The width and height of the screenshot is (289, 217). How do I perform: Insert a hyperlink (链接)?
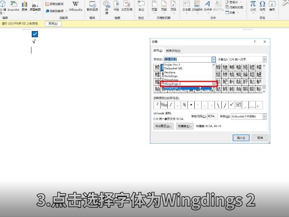pos(107,8)
